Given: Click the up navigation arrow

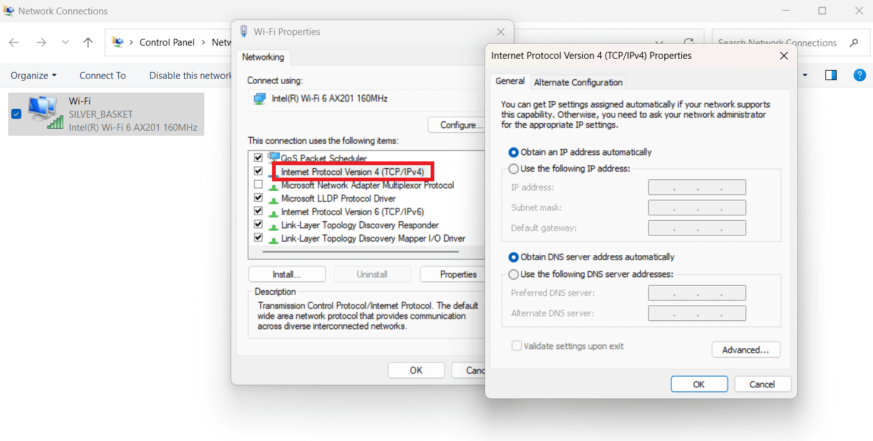Looking at the screenshot, I should [x=88, y=42].
